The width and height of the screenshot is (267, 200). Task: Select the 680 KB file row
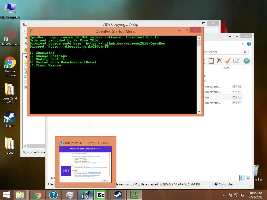pyautogui.click(x=223, y=86)
